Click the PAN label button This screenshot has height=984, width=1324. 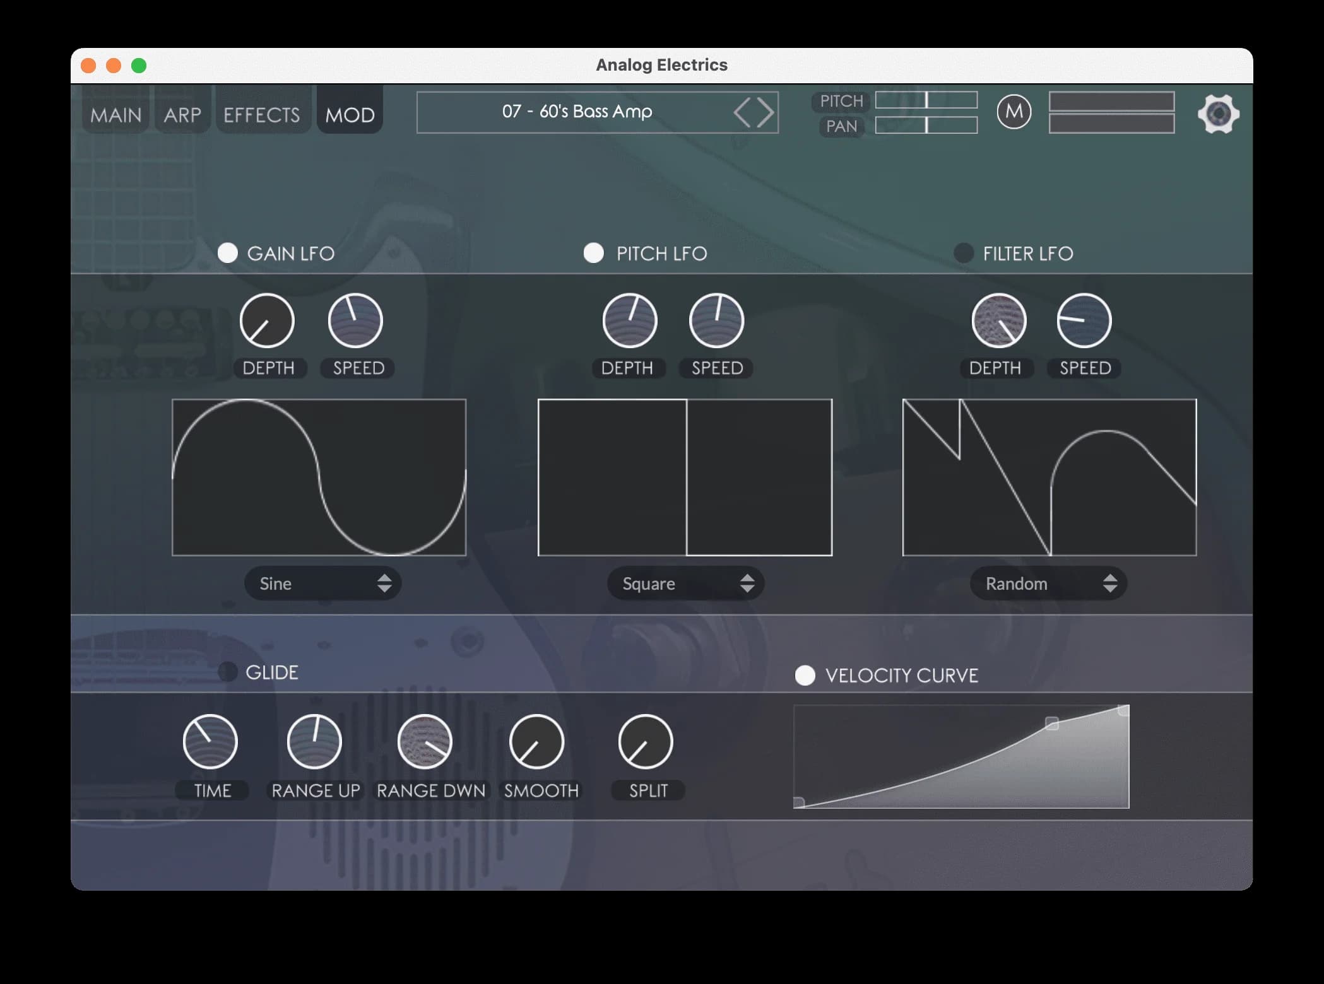tap(841, 126)
